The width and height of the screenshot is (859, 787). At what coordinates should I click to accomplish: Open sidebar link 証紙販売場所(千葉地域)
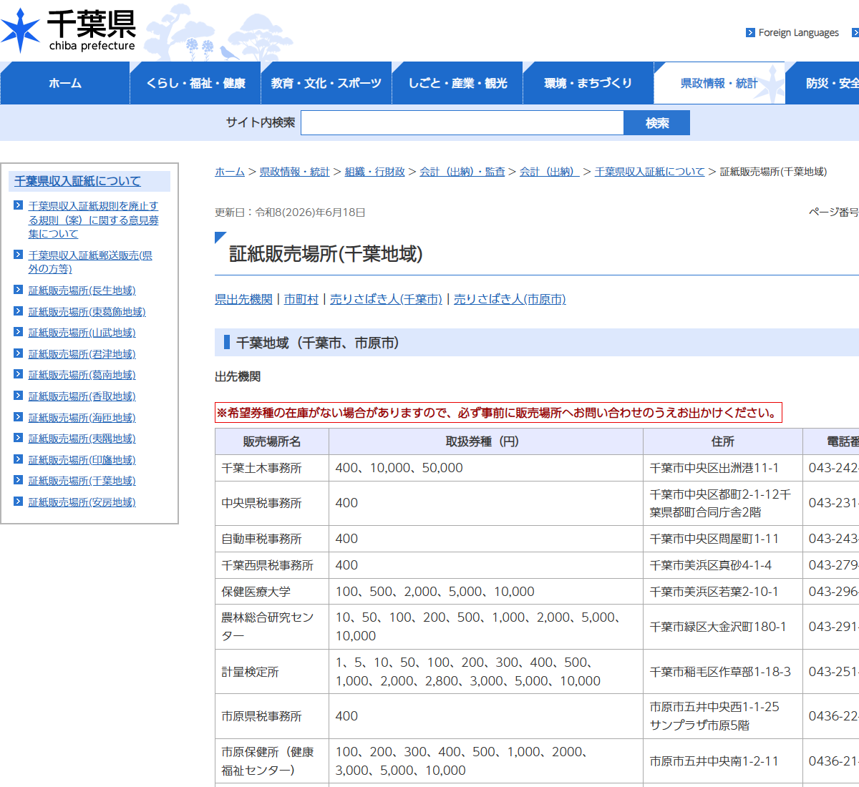click(x=82, y=480)
